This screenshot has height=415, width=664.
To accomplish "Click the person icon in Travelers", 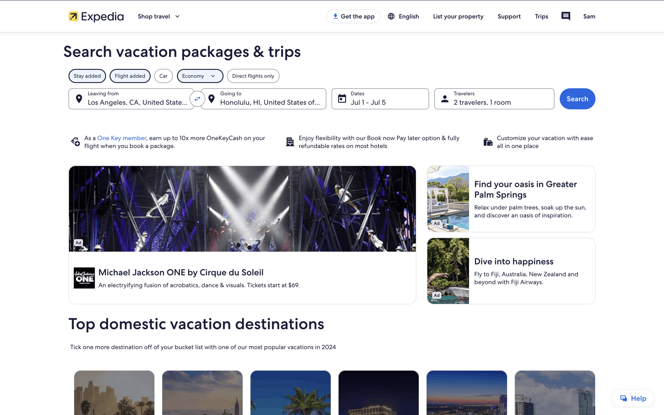I will pyautogui.click(x=445, y=99).
